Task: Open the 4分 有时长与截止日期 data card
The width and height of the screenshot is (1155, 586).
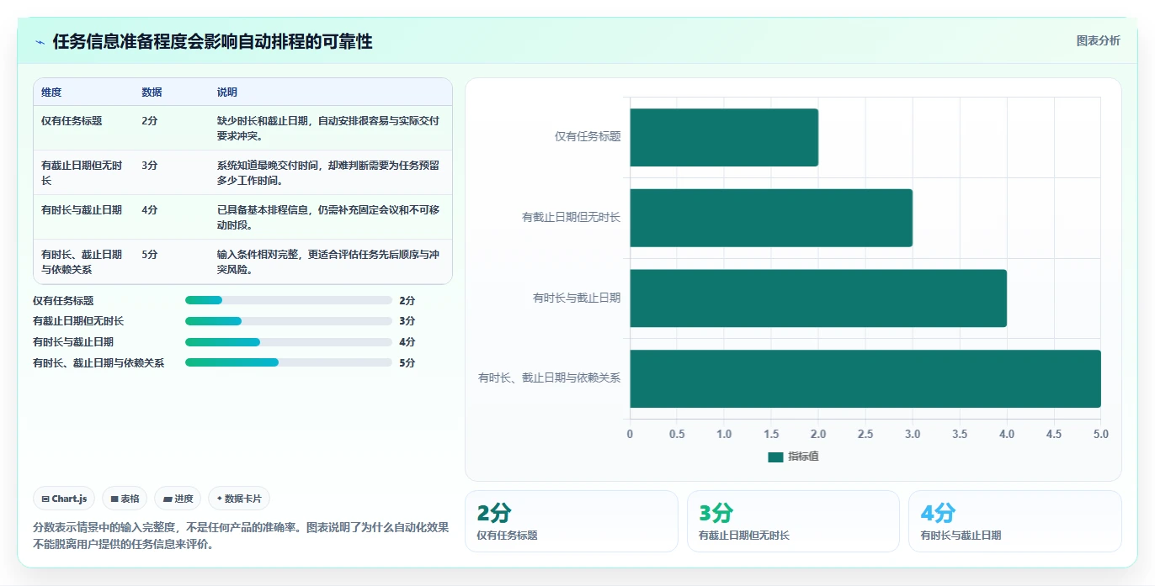Action: pos(1015,521)
